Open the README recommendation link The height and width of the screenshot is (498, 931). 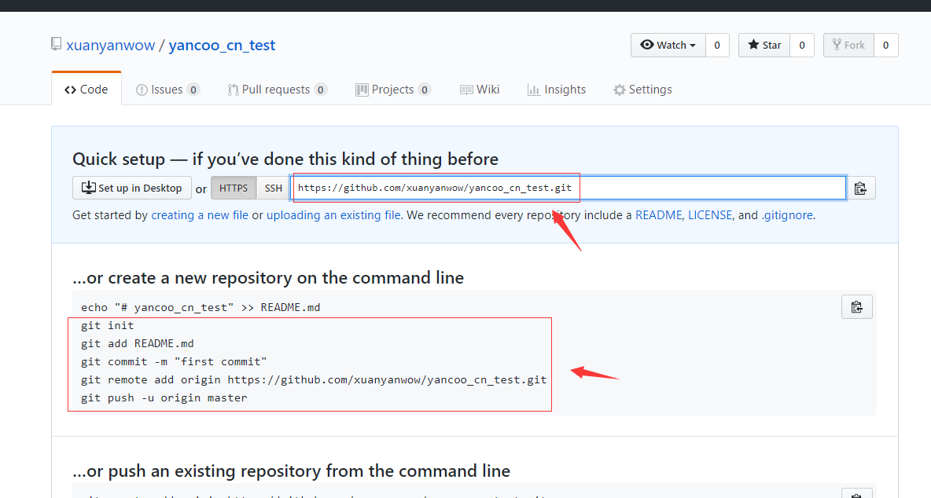(x=658, y=215)
